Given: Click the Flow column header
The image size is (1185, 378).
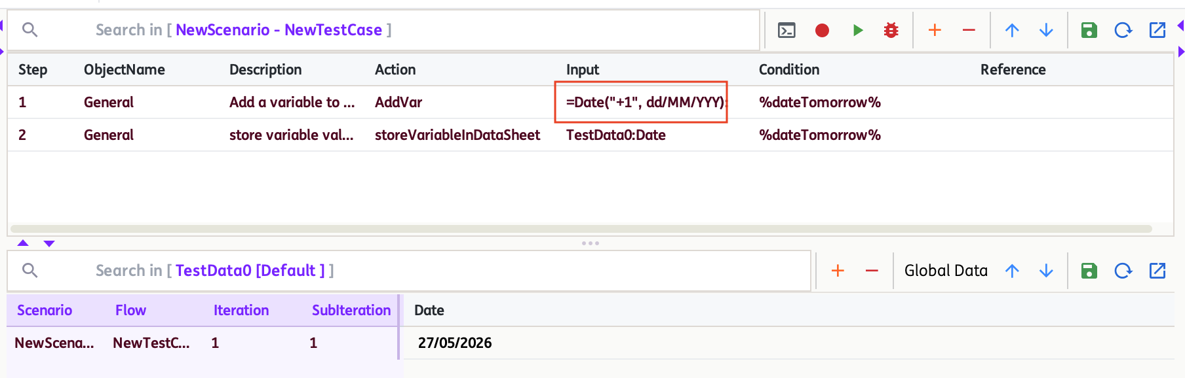Looking at the screenshot, I should pyautogui.click(x=131, y=311).
